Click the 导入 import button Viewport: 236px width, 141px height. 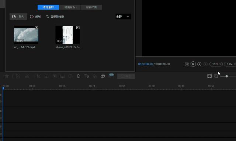click(18, 17)
